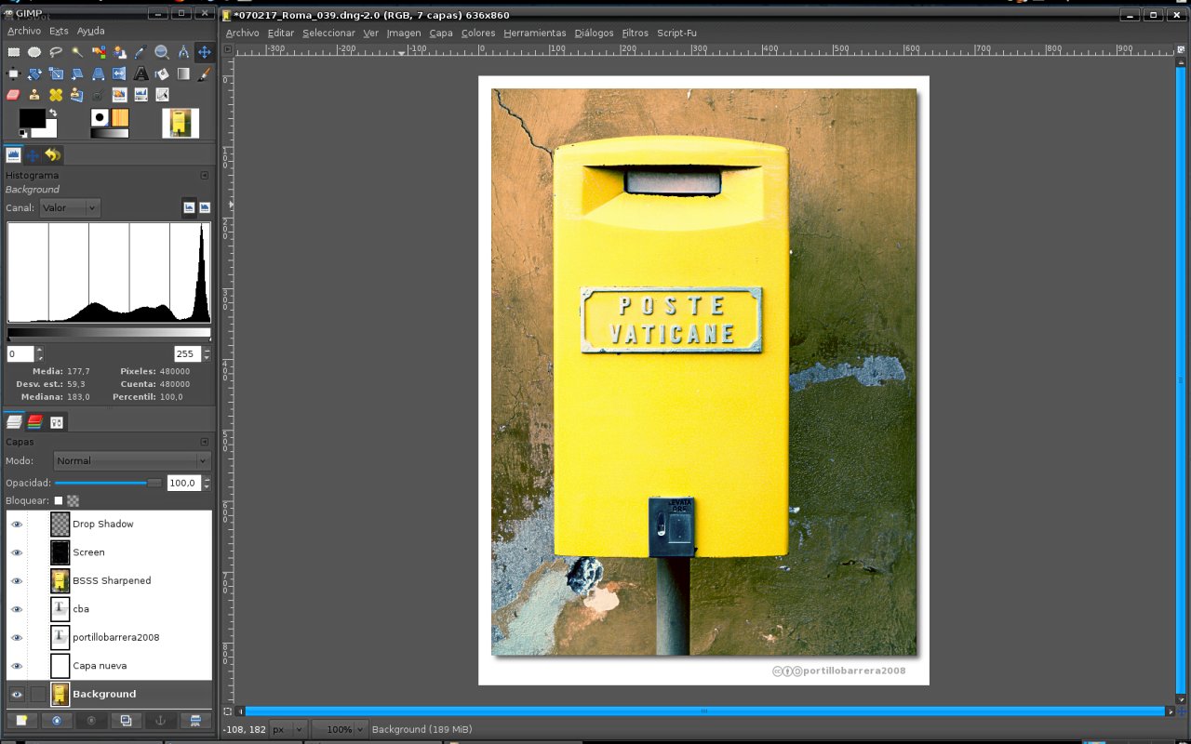The image size is (1191, 744).
Task: Select the Shear tool
Action: 77,73
